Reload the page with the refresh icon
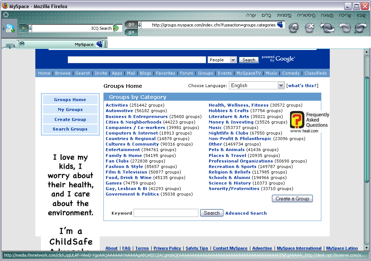 click(327, 28)
